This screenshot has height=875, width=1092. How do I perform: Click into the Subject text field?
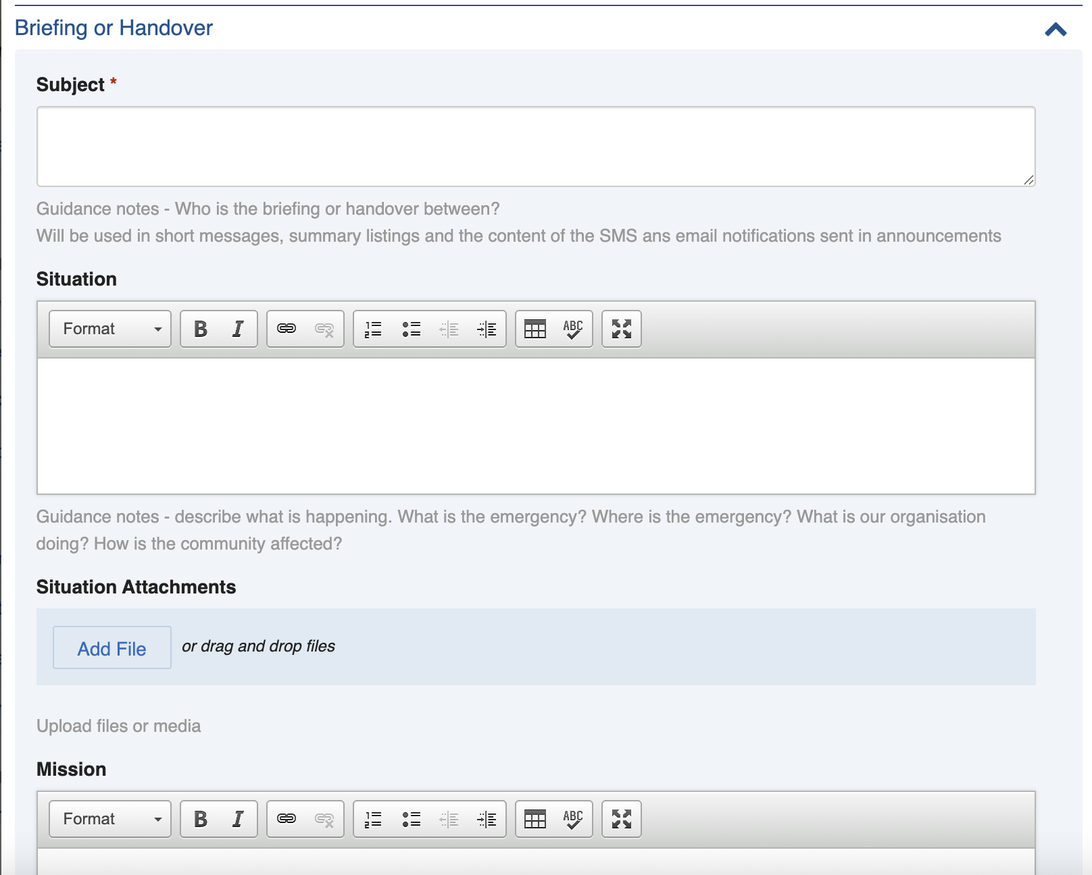pyautogui.click(x=535, y=147)
